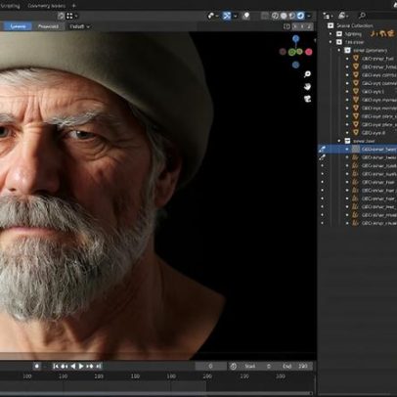The width and height of the screenshot is (397, 397).
Task: Jump to next keyframe
Action: pyautogui.click(x=90, y=367)
